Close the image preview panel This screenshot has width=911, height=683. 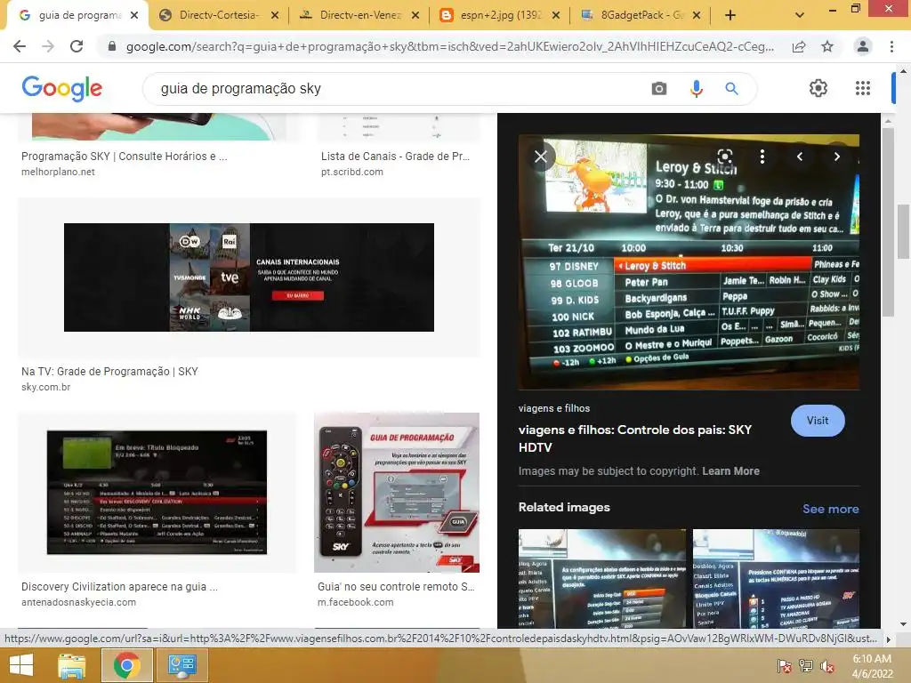(x=541, y=157)
